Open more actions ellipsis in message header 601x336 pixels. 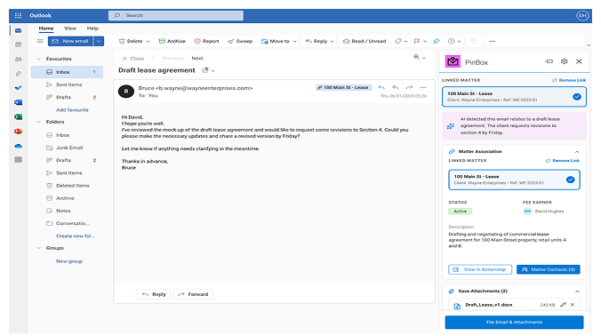[x=423, y=87]
